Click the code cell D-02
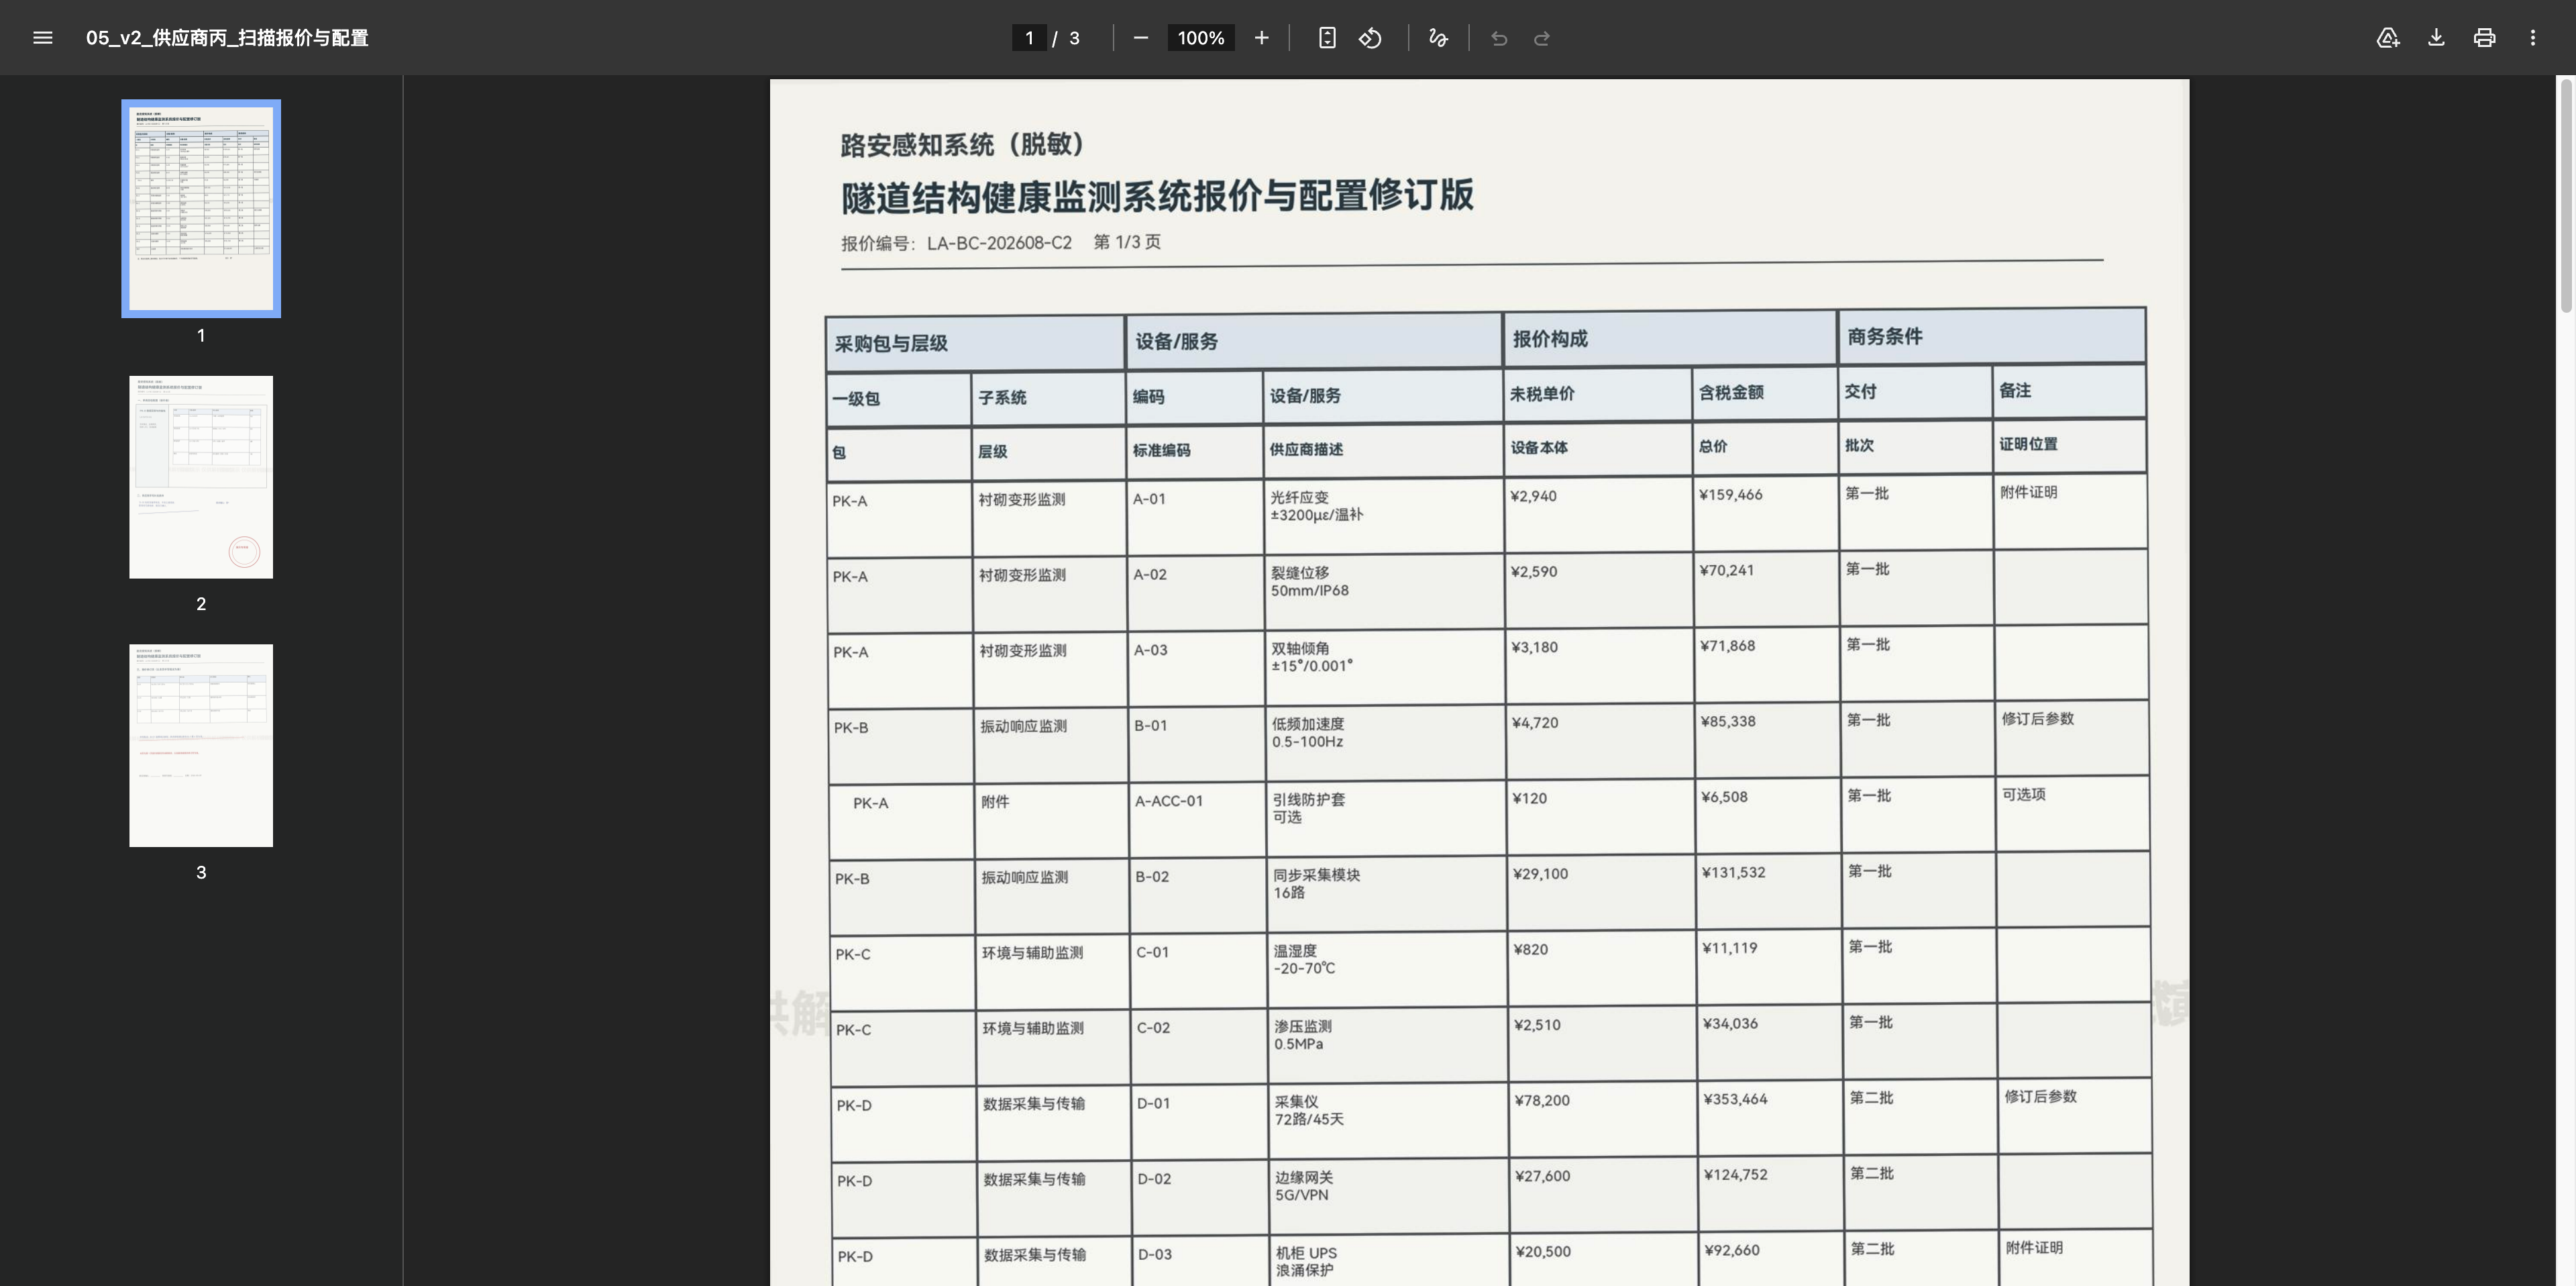 [1155, 1179]
